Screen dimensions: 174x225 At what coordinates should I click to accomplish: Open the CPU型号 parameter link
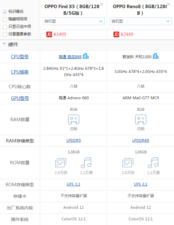click(x=20, y=57)
